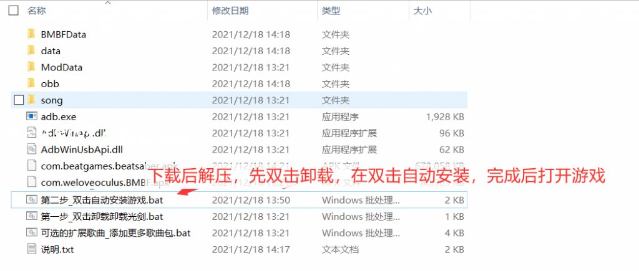639x271 pixels.
Task: Open the BMBFData folder icon
Action: coord(31,34)
